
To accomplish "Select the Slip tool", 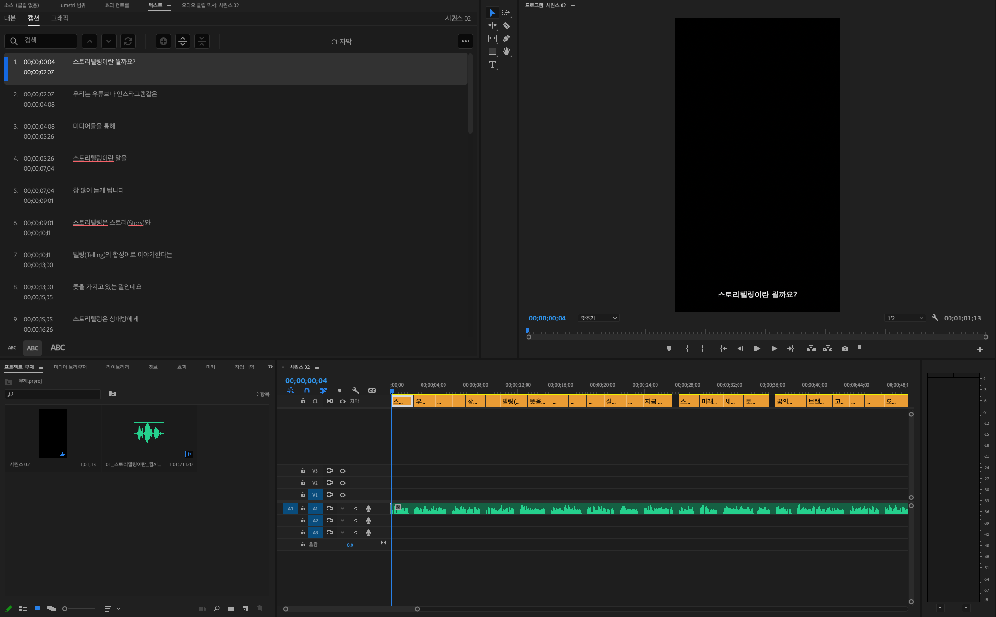I will pyautogui.click(x=492, y=38).
